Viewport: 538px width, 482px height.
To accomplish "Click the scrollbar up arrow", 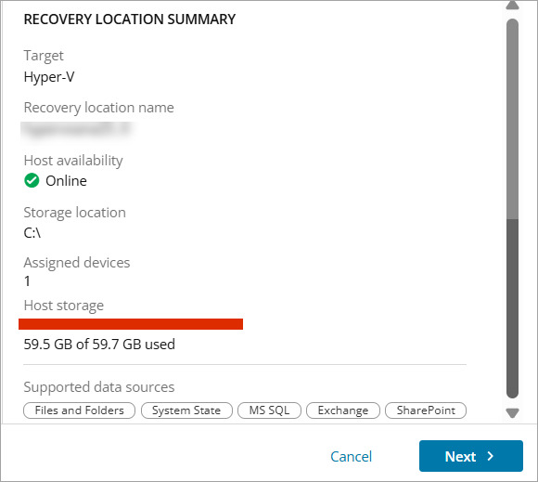I will (x=512, y=5).
